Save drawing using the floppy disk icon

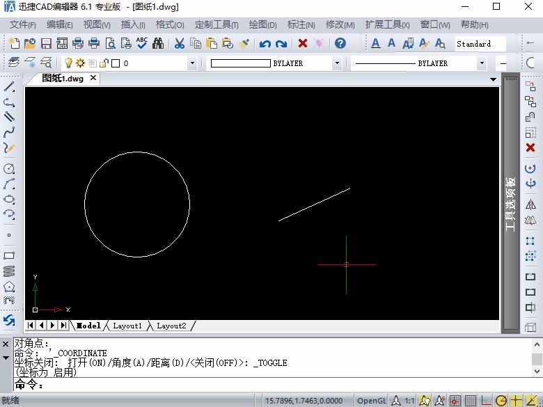tap(46, 43)
